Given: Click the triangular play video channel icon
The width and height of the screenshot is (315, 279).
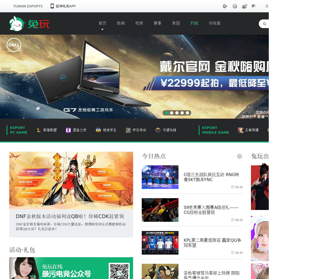Looking at the screenshot, I should click(x=225, y=6).
